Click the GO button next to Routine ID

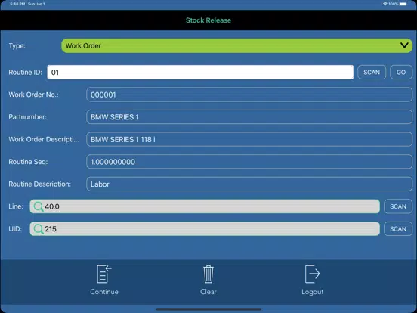(x=401, y=72)
